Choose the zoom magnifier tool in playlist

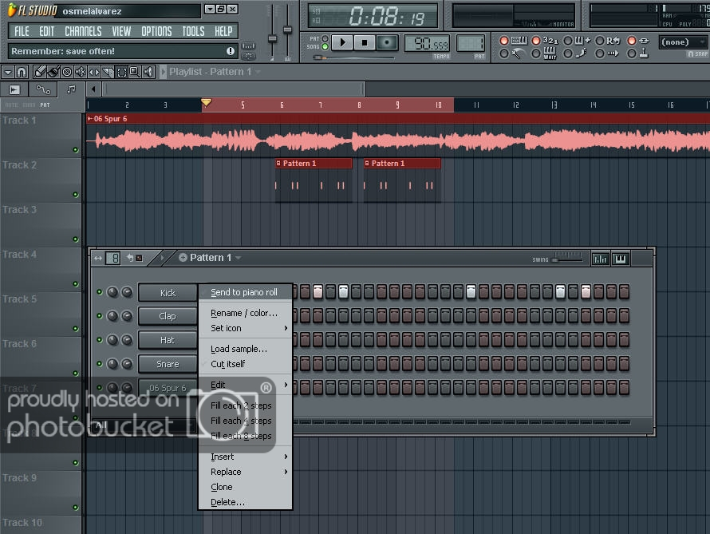[x=135, y=72]
